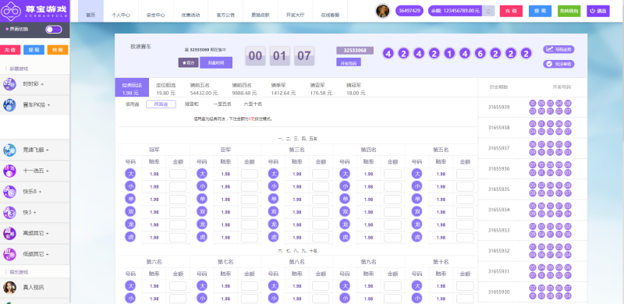Click the 低频其它 game icon
Image resolution: width=624 pixels, height=304 pixels.
click(x=9, y=254)
